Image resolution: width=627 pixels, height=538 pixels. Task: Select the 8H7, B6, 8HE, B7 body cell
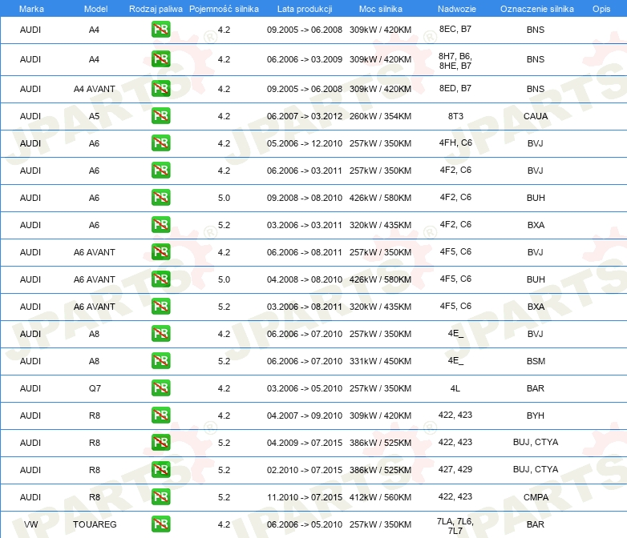(x=455, y=61)
